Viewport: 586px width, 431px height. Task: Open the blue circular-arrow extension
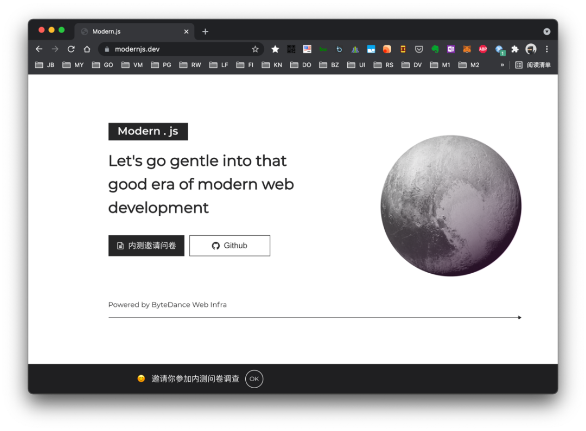(x=339, y=49)
